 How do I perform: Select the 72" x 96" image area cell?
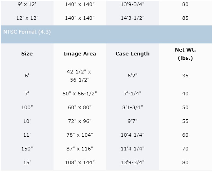pyautogui.click(x=80, y=121)
